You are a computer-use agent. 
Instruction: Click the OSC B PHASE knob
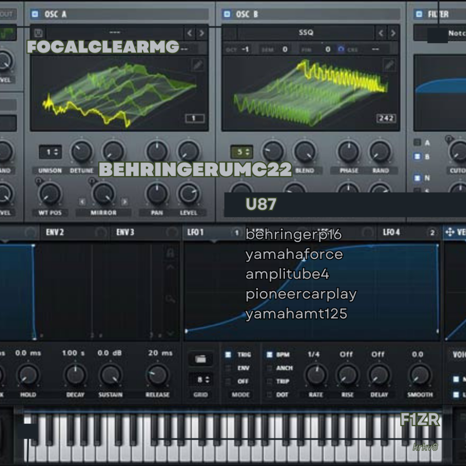coord(348,152)
